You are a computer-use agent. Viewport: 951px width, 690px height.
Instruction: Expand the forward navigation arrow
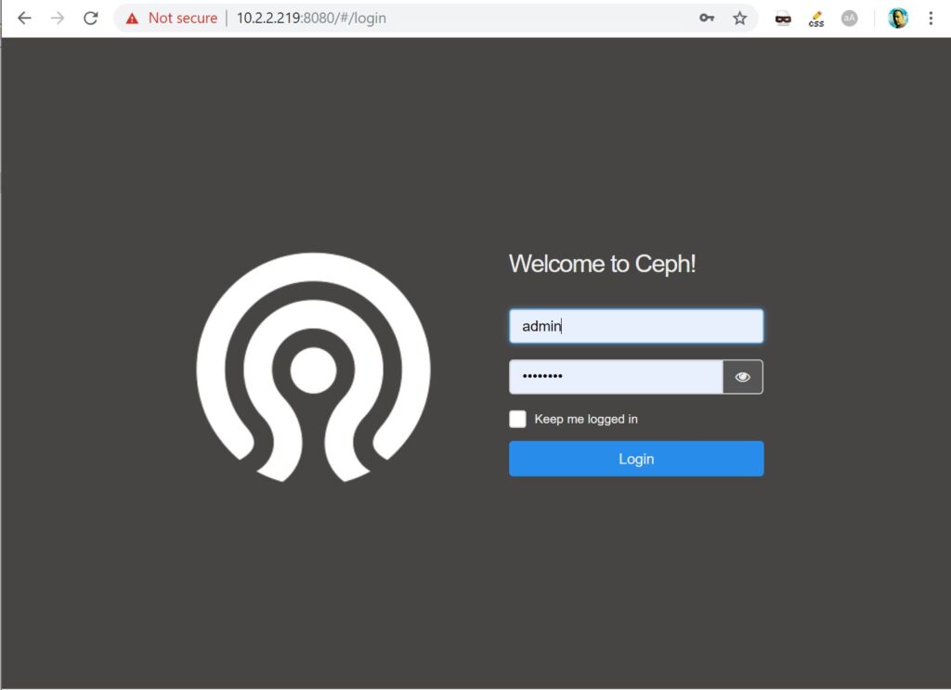(x=57, y=17)
